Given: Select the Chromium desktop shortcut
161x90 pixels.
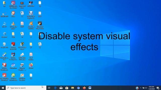Looking at the screenshot, I should [13, 66].
